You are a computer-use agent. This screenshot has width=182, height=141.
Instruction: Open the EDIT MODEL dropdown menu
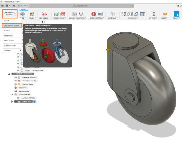pos(44,18)
